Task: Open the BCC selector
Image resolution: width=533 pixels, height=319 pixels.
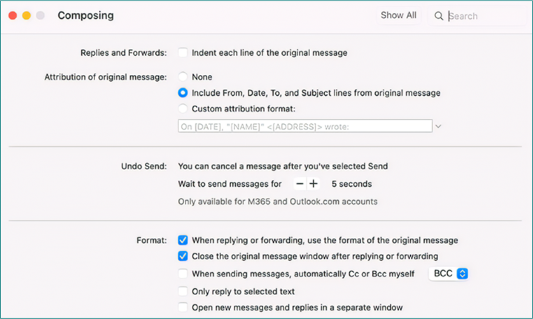Action: point(448,273)
